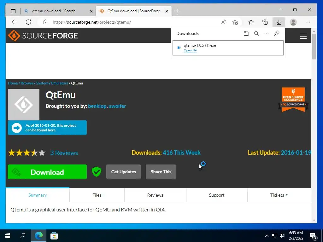Image resolution: width=323 pixels, height=242 pixels.
Task: Close the qtemu download Search tab
Action: click(91, 11)
